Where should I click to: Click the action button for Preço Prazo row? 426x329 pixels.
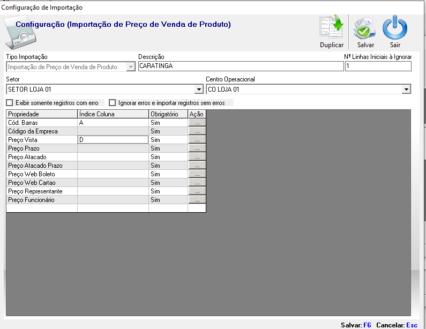click(197, 148)
